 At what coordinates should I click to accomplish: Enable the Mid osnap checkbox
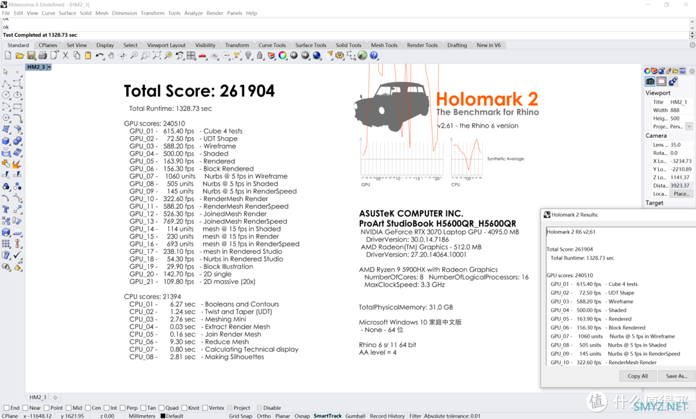coord(69,408)
